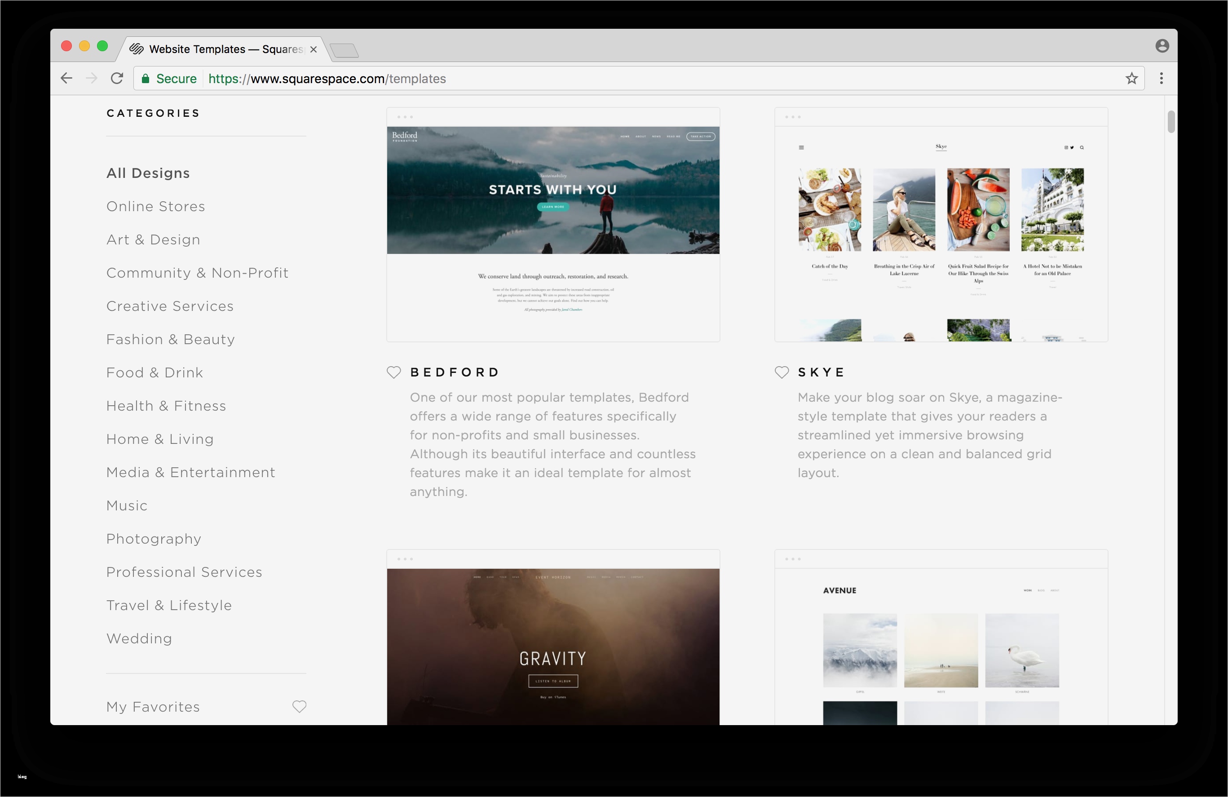Open the Food & Drink category
The image size is (1228, 797).
154,373
